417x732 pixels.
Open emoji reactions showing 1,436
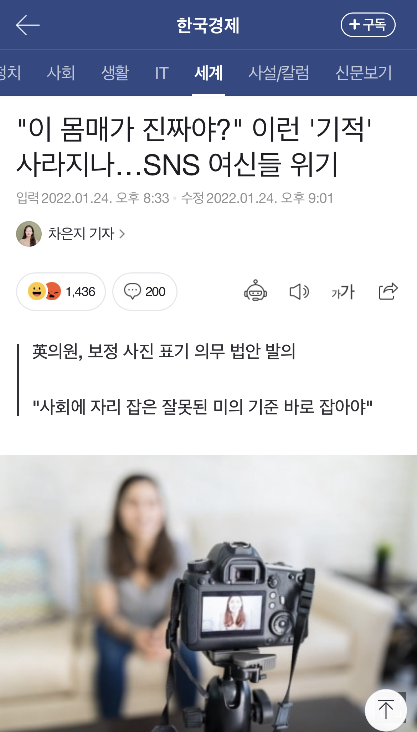[61, 292]
